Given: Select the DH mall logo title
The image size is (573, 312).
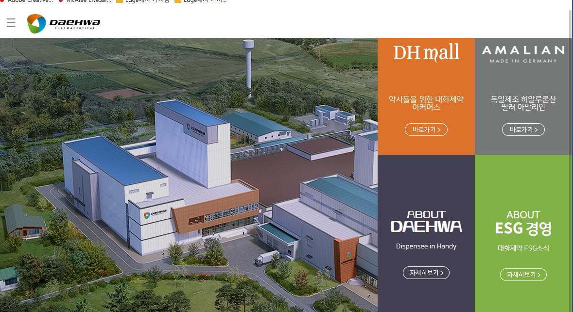Looking at the screenshot, I should [426, 52].
